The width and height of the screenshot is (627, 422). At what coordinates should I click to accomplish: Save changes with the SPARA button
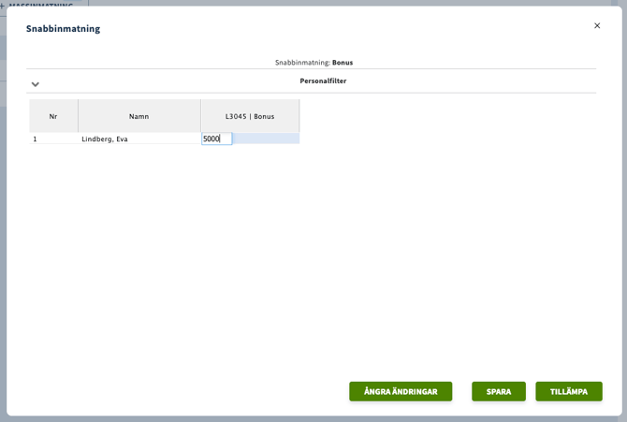pos(498,391)
